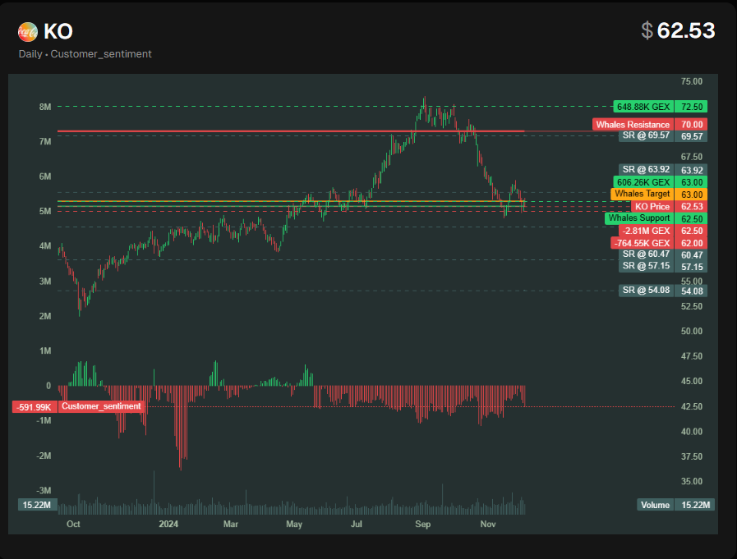Click the SR @ 60.47 label

(646, 254)
